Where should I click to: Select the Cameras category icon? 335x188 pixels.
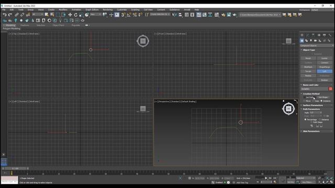click(x=315, y=41)
